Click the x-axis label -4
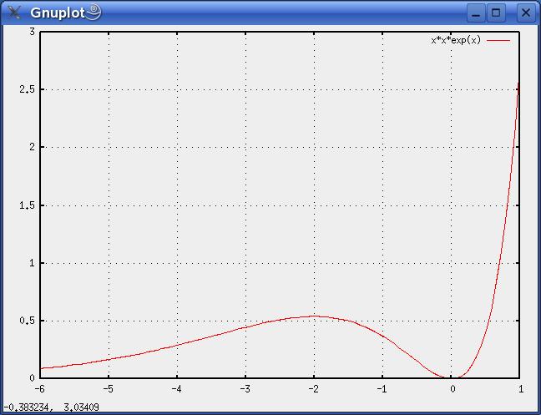Screen dimensions: 541x415 [177, 389]
